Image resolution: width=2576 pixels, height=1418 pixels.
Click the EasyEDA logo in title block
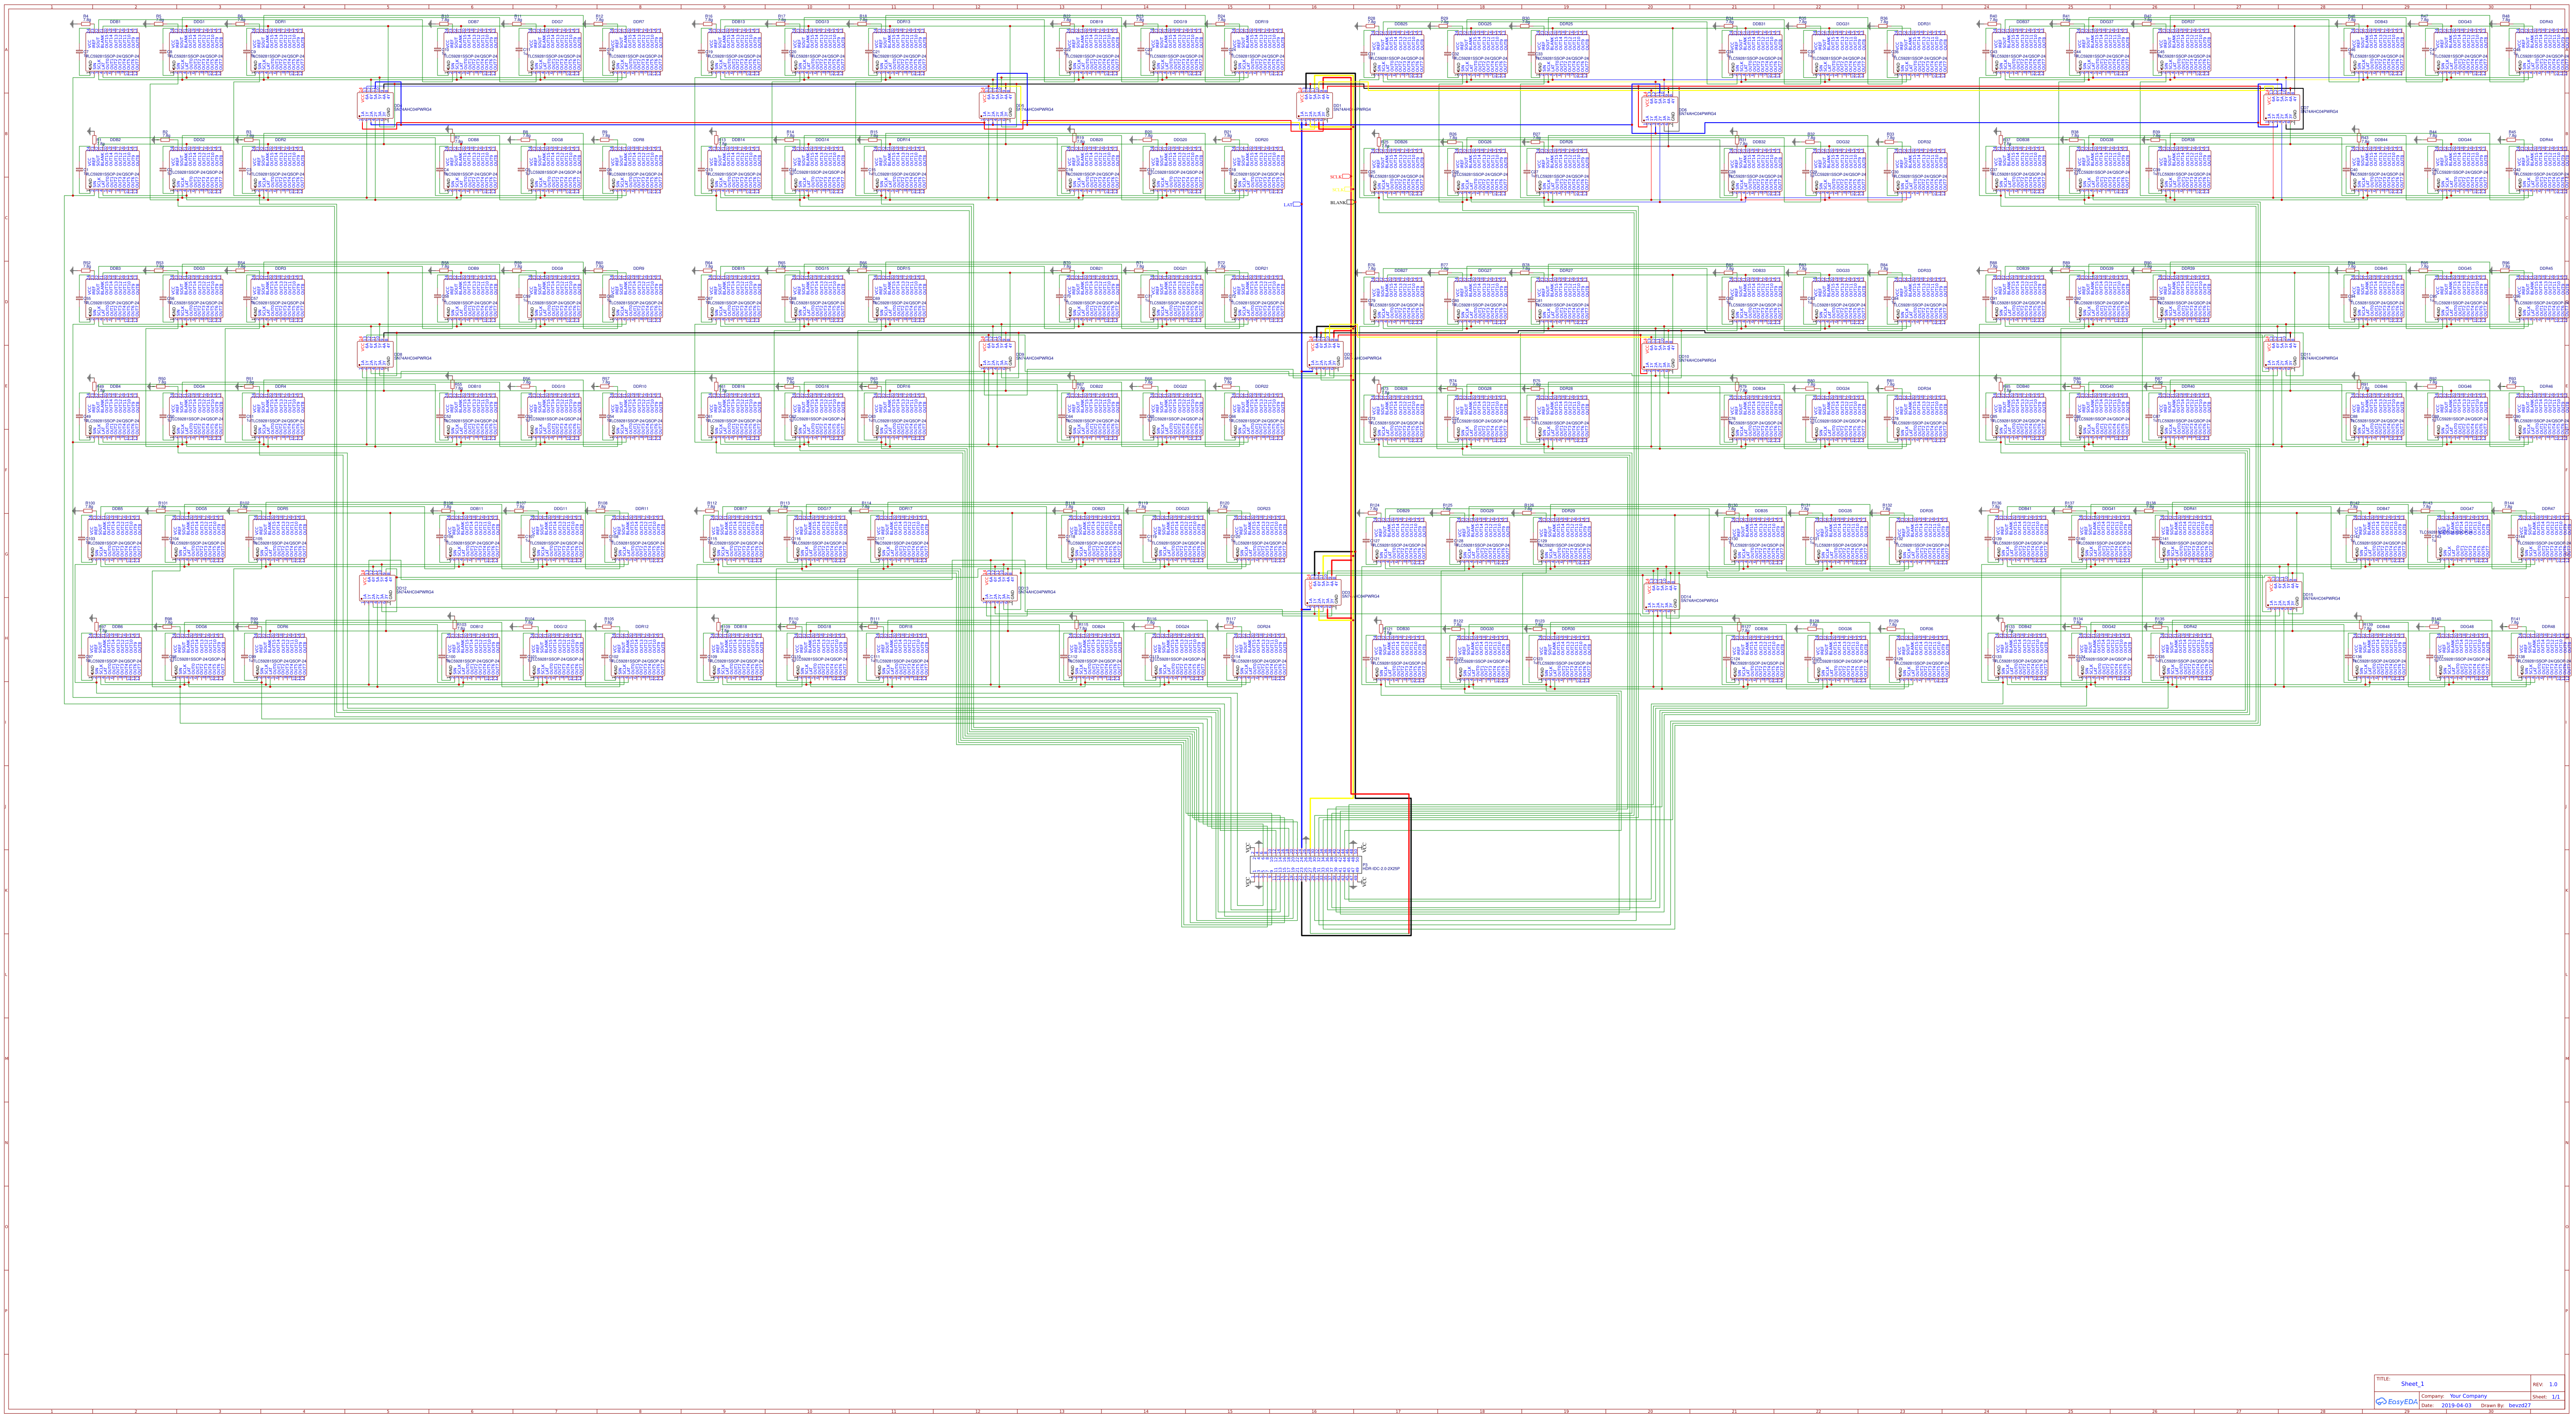tap(2397, 1401)
